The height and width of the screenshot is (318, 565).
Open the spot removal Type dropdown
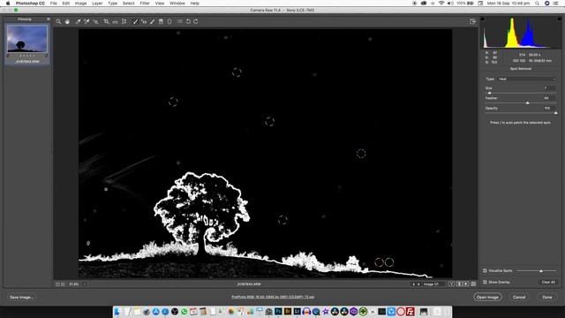pos(527,79)
